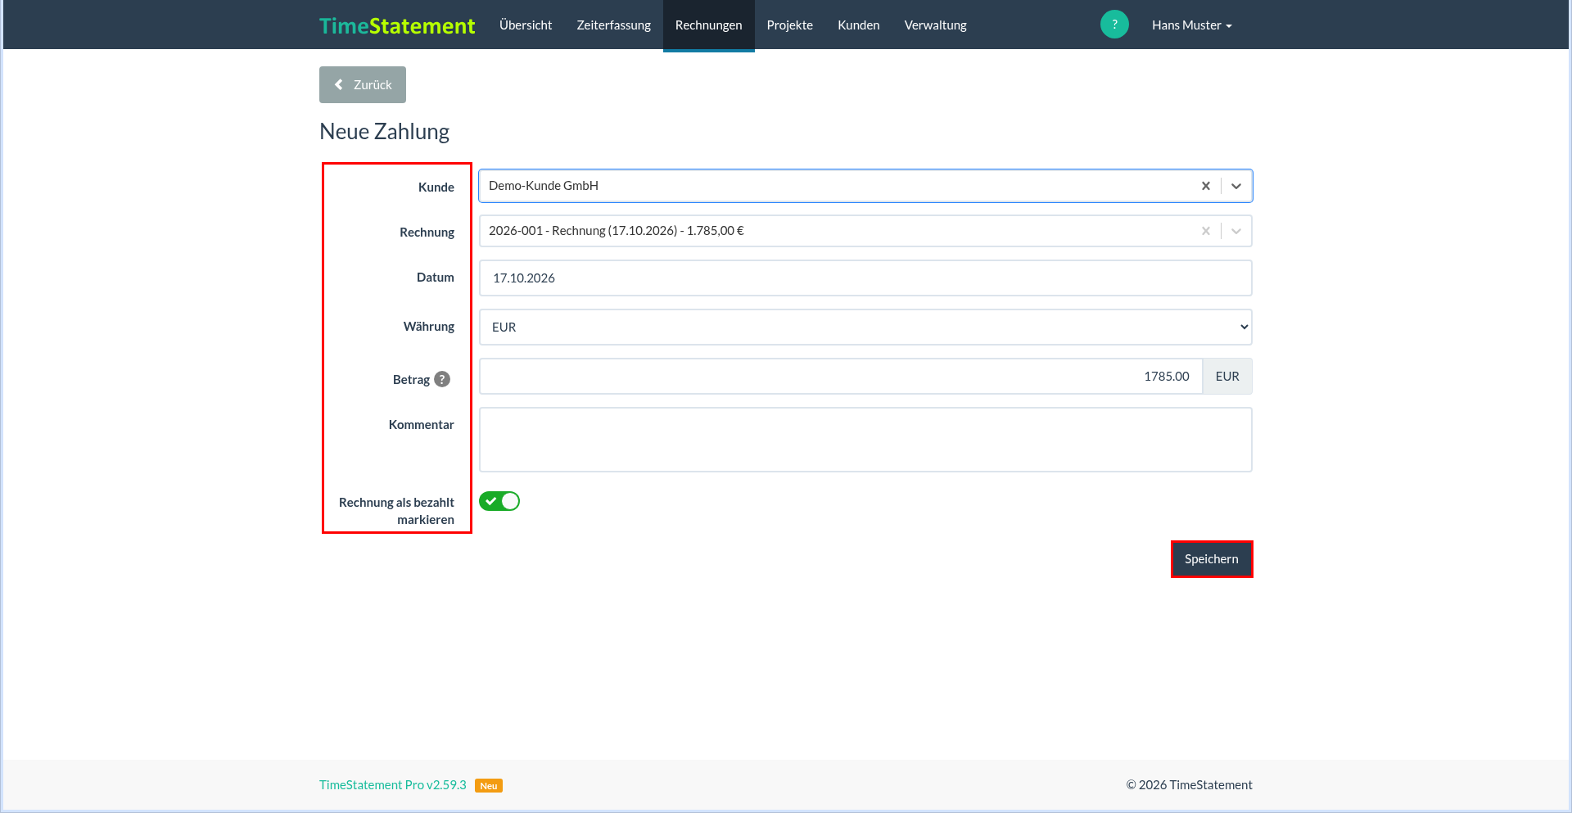Click the Neue Zahlung heading
1572x813 pixels.
(384, 132)
